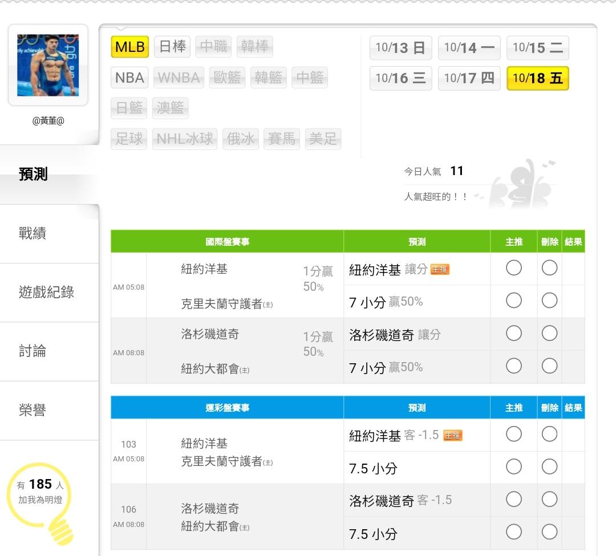The width and height of the screenshot is (616, 556).
Task: Click the 紐約洋基 讓分 prediction text
Action: coord(388,269)
